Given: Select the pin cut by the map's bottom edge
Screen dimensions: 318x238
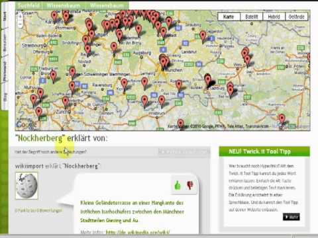Looking at the screenshot, I should click(x=181, y=124).
